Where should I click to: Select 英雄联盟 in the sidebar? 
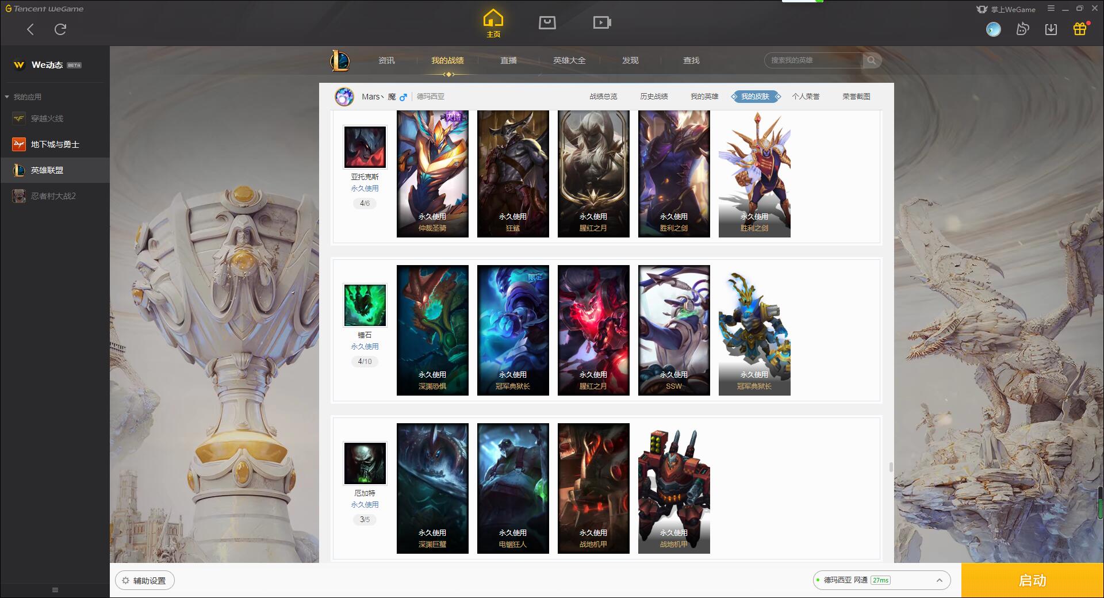pos(55,170)
